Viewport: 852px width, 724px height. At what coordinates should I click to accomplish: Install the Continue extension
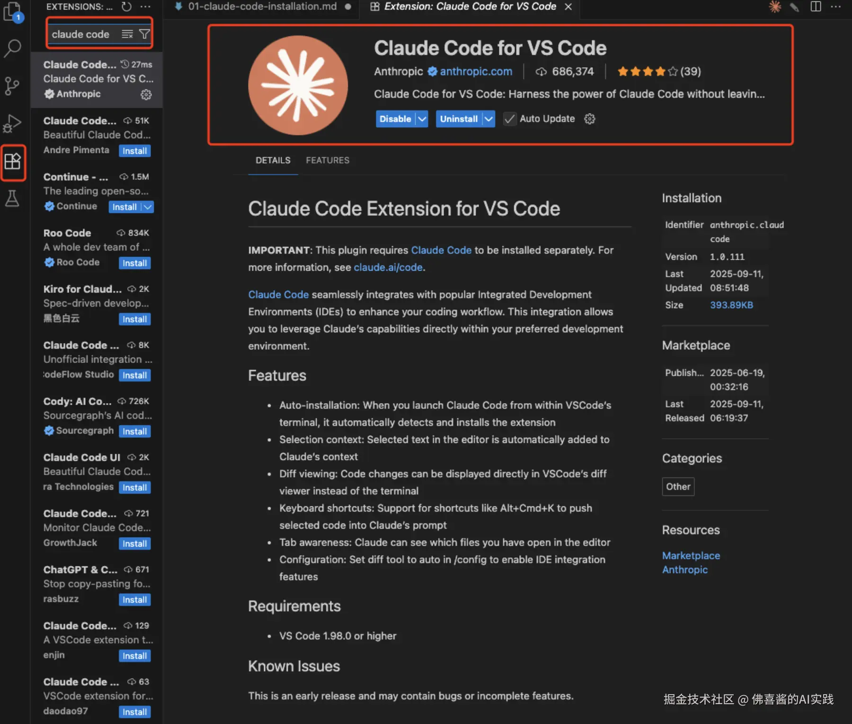[124, 207]
